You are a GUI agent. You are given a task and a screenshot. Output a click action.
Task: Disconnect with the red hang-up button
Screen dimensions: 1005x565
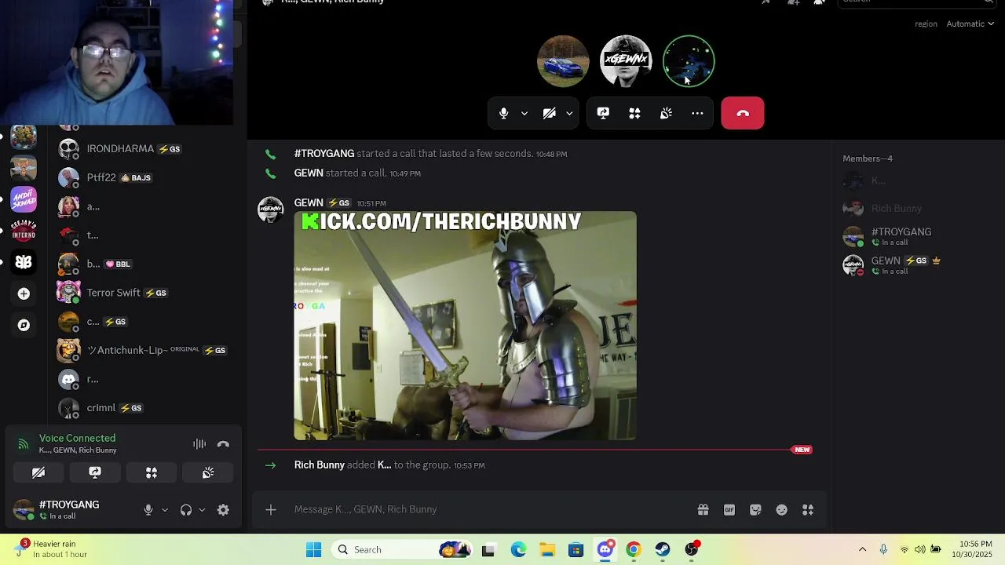coord(743,113)
